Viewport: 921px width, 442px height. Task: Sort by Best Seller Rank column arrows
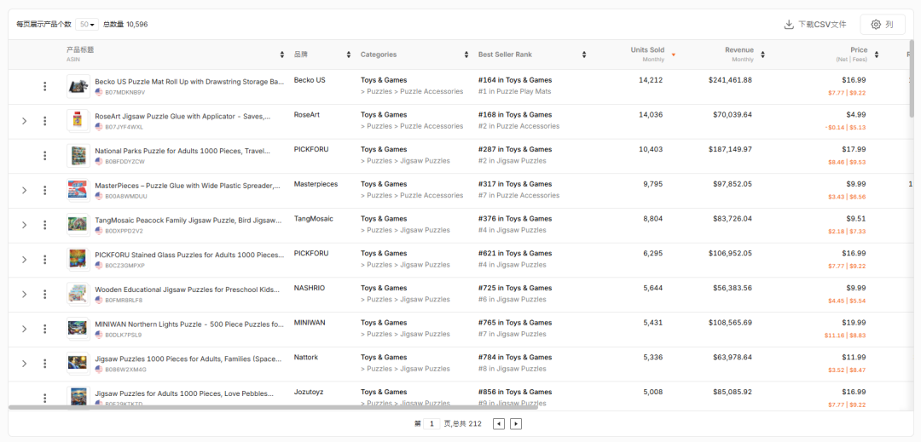tap(584, 55)
